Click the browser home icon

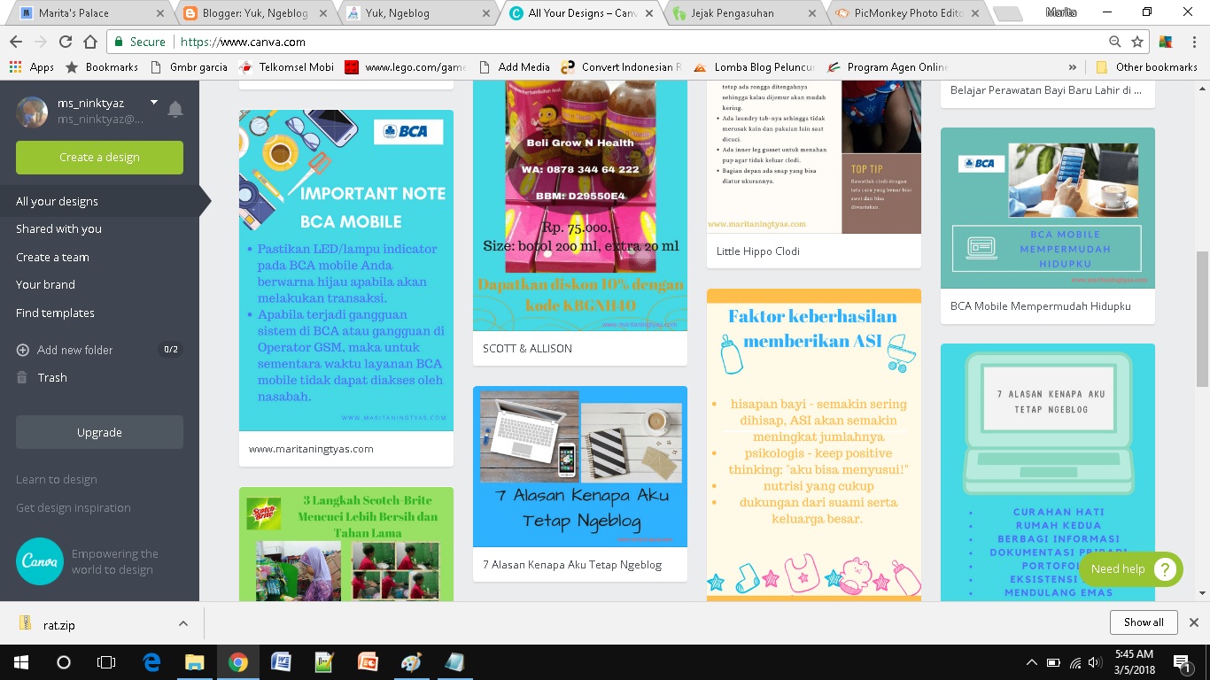pyautogui.click(x=89, y=42)
